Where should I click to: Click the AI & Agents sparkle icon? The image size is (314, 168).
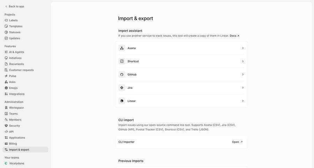[6, 52]
